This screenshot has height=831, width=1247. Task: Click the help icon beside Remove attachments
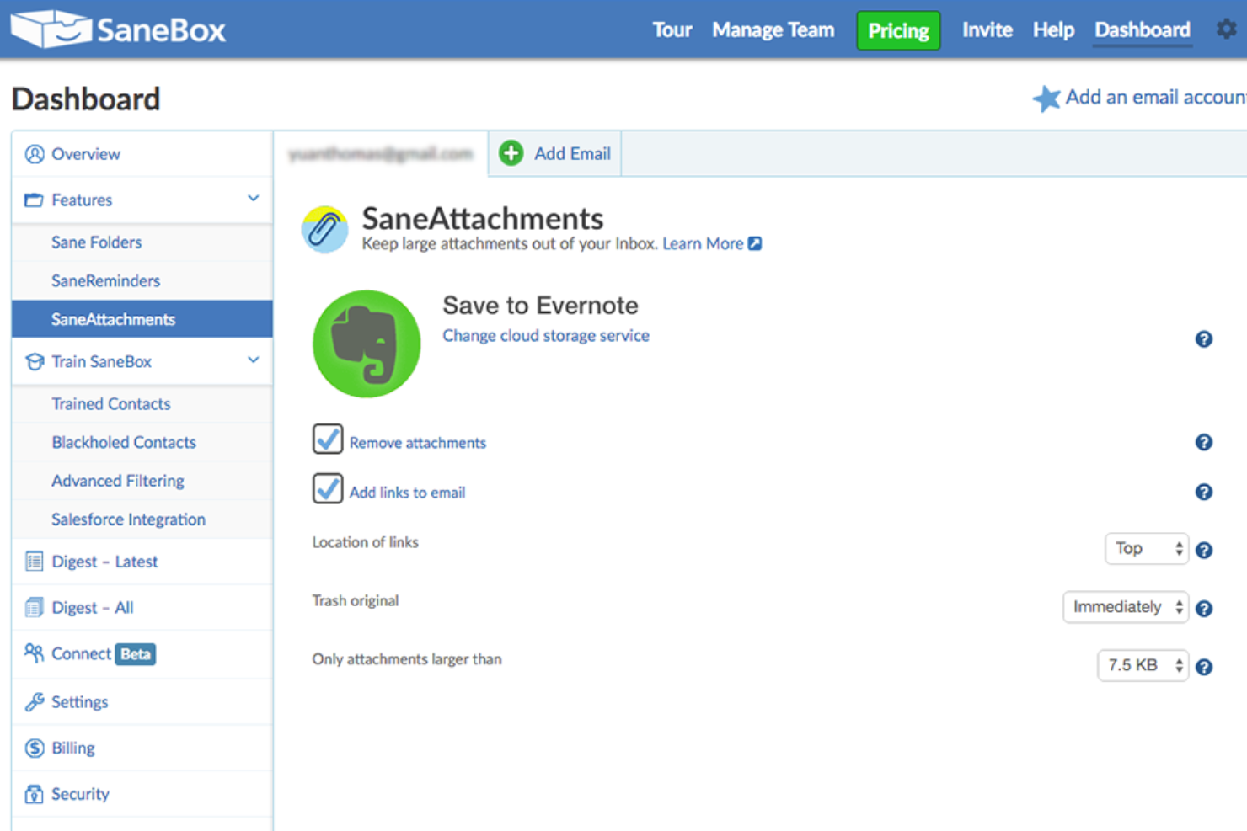point(1204,442)
